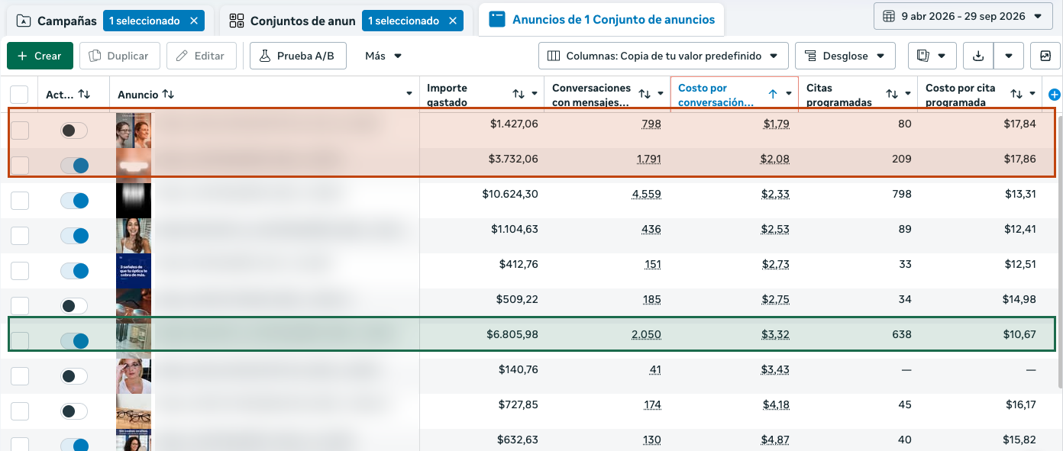Click the Crear button
Screen dimensions: 1063x451
40,56
